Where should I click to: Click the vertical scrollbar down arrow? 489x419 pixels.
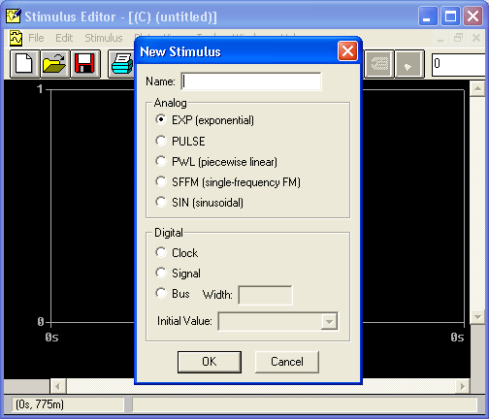point(477,317)
